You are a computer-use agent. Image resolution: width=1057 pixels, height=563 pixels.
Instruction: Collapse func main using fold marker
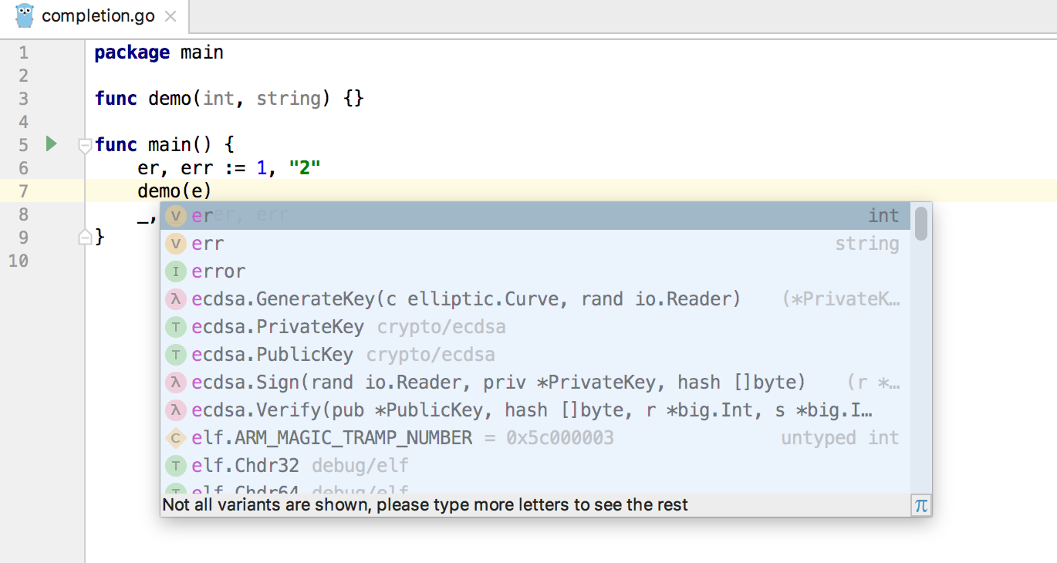point(86,145)
